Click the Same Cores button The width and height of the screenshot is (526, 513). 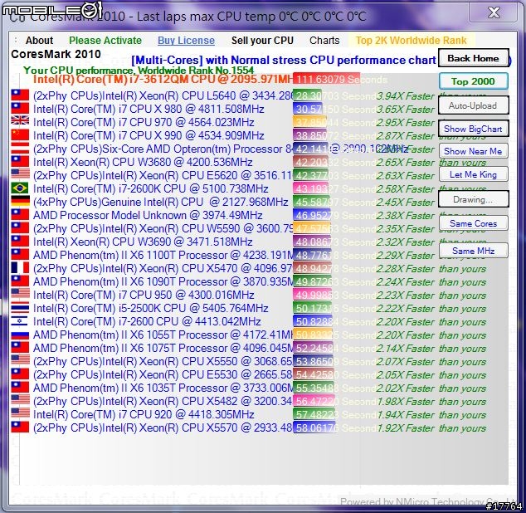(x=474, y=223)
